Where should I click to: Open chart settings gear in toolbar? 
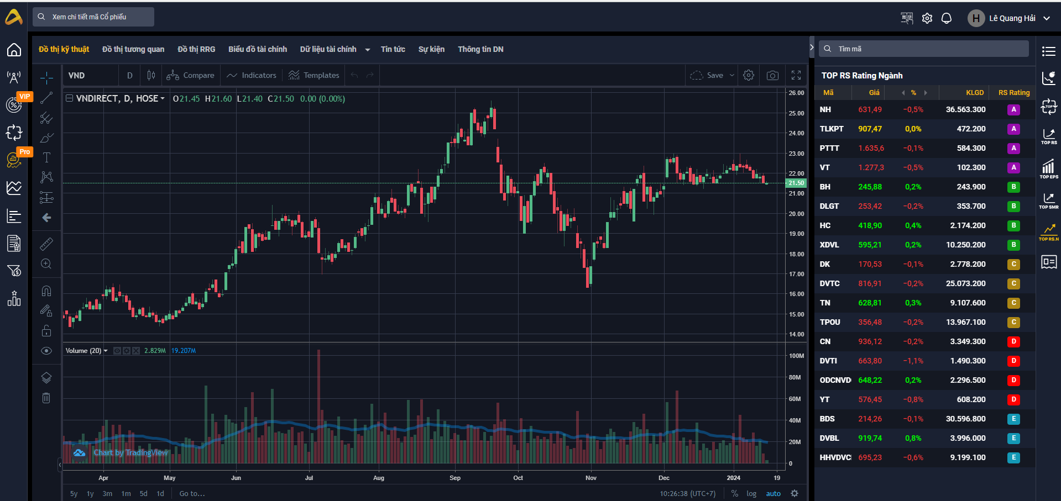[749, 75]
